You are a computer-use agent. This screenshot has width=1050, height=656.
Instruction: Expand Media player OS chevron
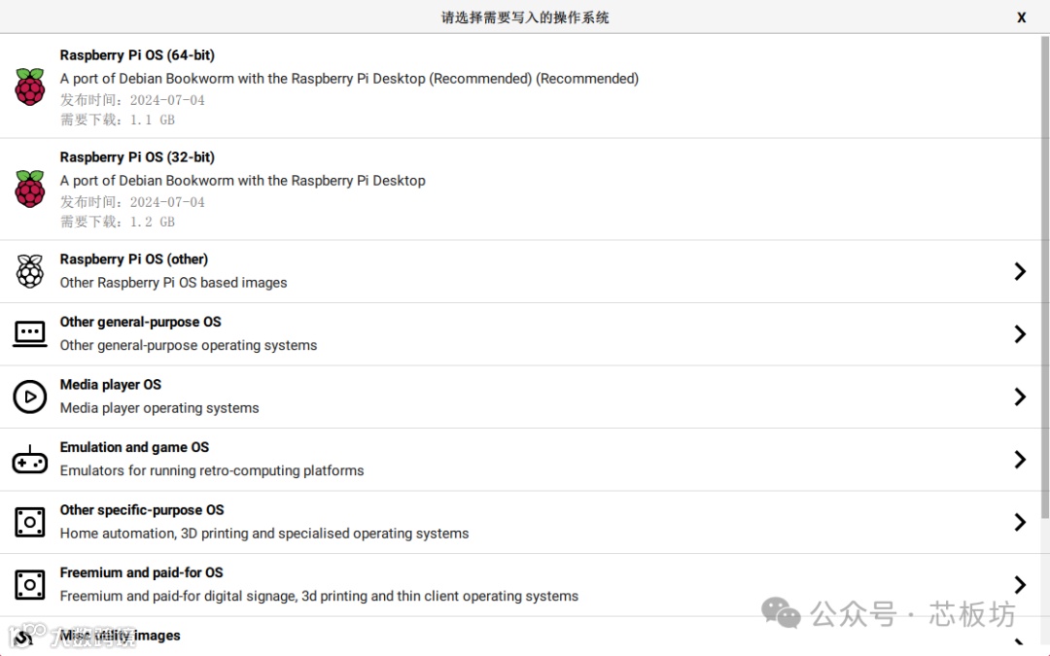click(1020, 397)
